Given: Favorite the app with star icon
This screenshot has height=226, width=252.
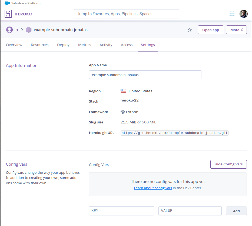Looking at the screenshot, I should click(x=190, y=30).
